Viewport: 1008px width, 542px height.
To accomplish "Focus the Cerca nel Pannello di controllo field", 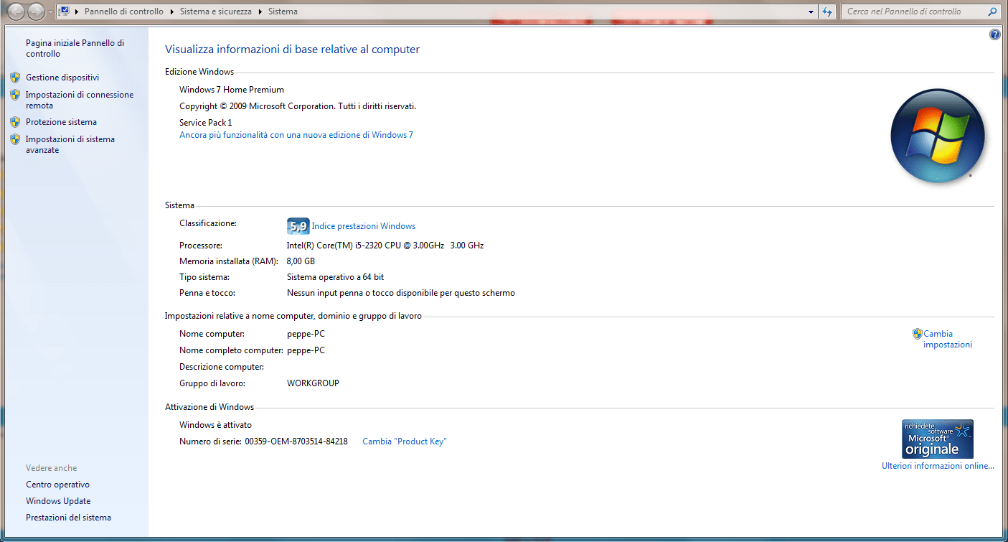I will pos(913,11).
